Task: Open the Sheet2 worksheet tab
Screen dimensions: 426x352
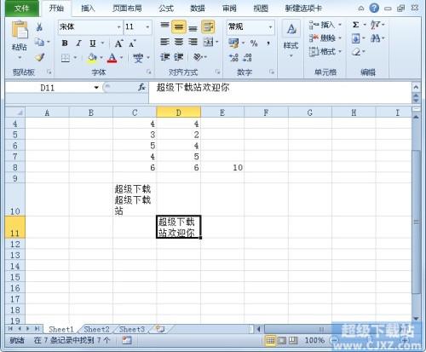Action: point(96,329)
